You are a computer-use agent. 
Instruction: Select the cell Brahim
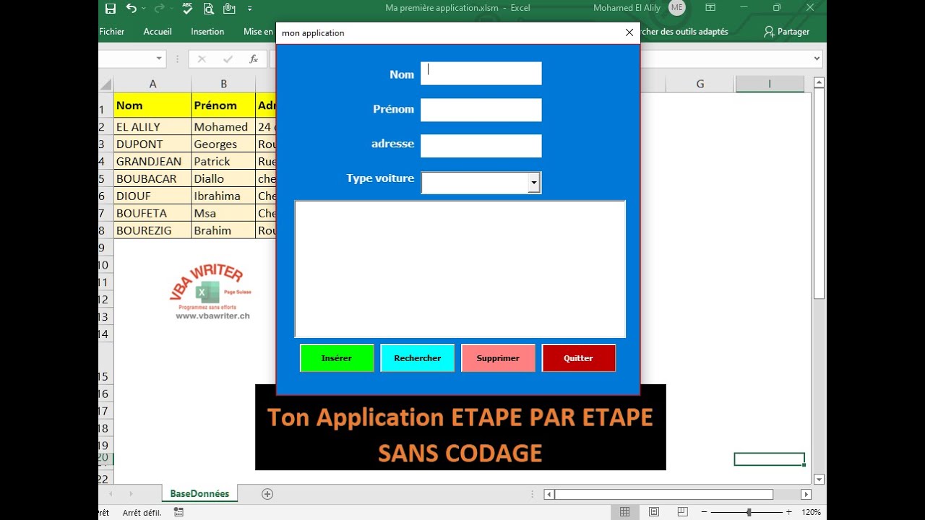[x=224, y=230]
